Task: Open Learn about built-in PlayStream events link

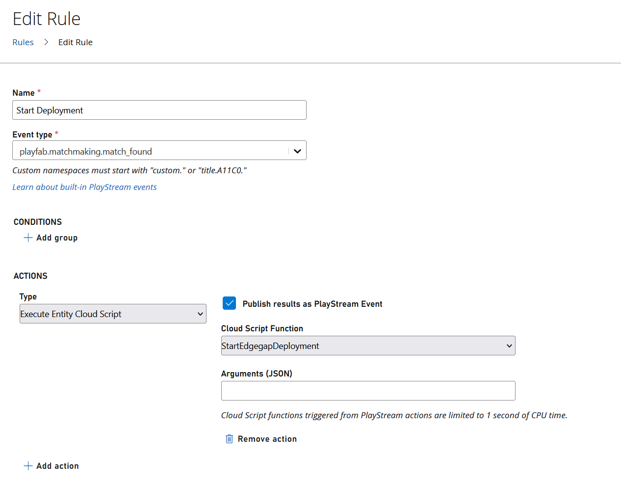Action: coord(84,187)
